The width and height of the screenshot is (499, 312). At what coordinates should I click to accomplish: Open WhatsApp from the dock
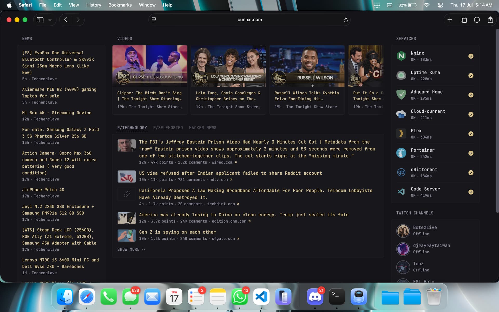pyautogui.click(x=239, y=297)
